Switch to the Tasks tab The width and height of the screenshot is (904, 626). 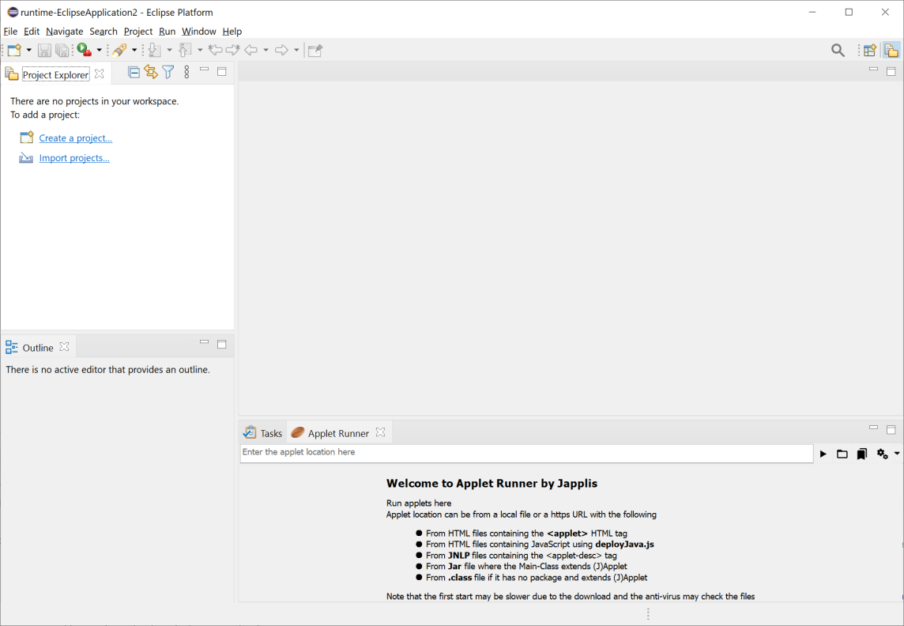click(x=263, y=433)
